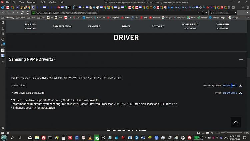Image resolution: width=250 pixels, height=141 pixels.
Task: Open the View menu
Action: click(x=22, y=2)
